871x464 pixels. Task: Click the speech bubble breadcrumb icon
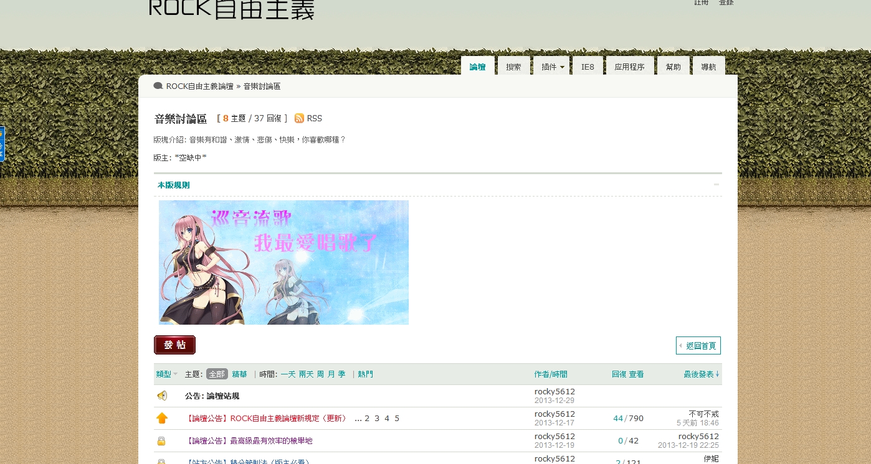tap(158, 86)
